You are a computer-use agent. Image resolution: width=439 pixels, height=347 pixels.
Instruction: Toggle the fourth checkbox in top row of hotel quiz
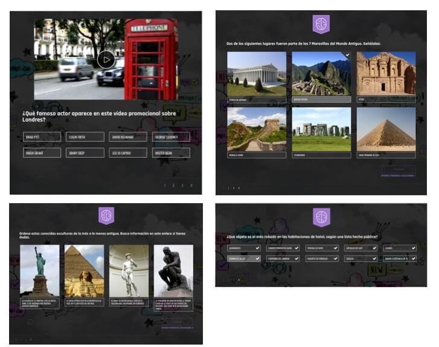374,248
